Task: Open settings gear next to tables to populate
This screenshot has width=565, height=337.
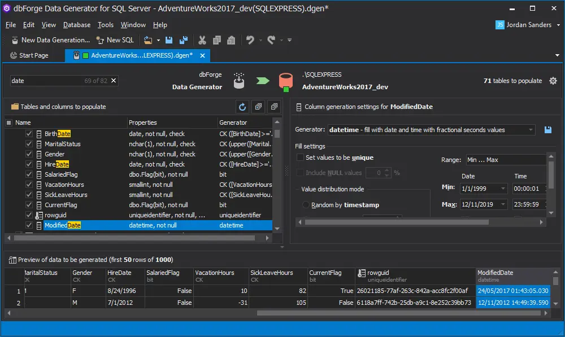Action: coord(553,81)
